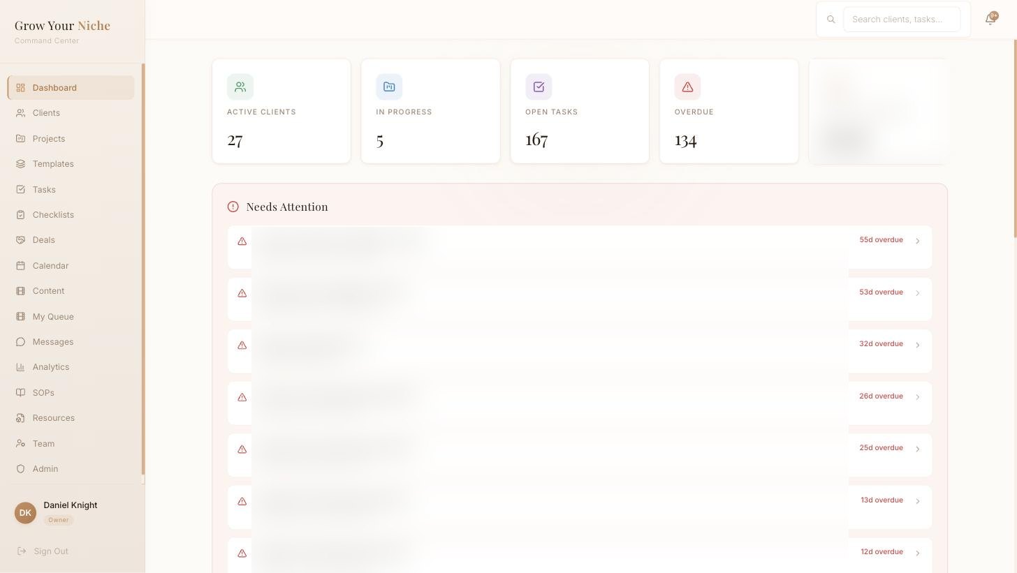Click the Open Tasks checkbox icon
Viewport: 1017px width, 573px height.
(x=539, y=87)
